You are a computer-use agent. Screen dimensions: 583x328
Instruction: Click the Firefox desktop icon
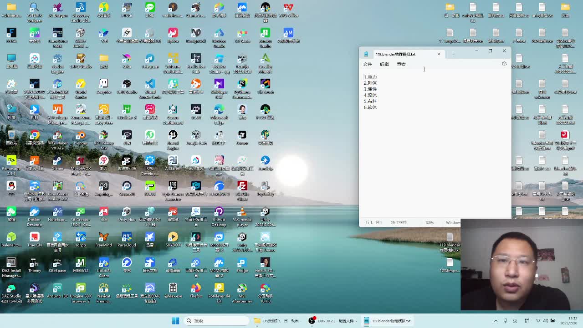196,289
